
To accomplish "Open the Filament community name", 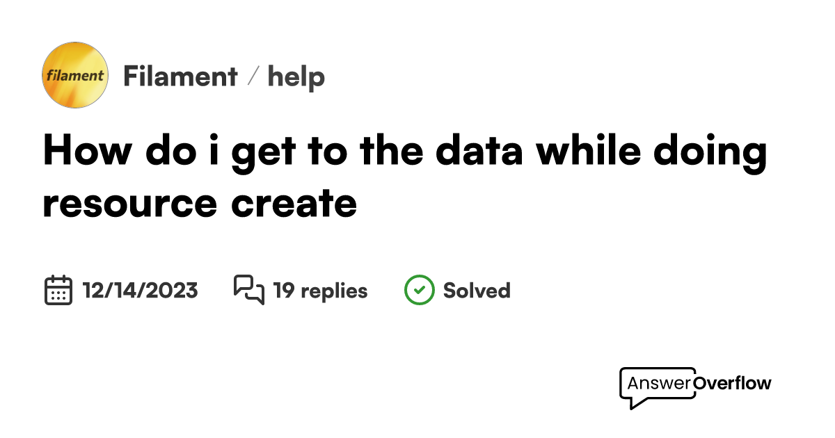I will coord(180,76).
